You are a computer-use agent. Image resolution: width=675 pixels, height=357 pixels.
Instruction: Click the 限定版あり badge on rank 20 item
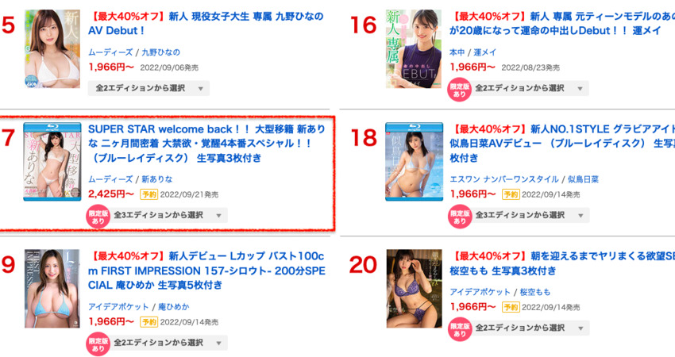click(x=459, y=329)
